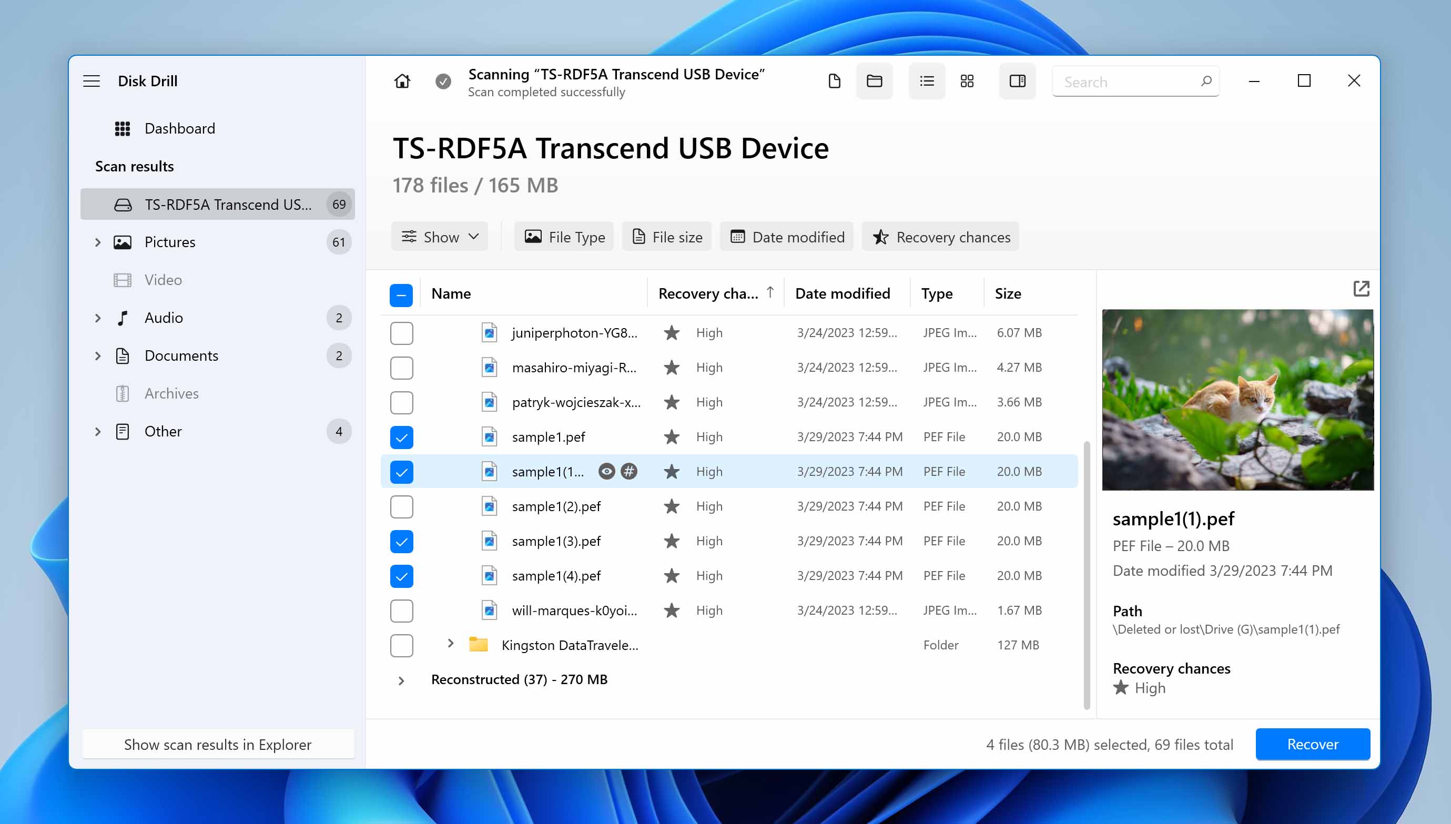Expand the Other category chevron
This screenshot has height=824, width=1451.
click(x=98, y=432)
